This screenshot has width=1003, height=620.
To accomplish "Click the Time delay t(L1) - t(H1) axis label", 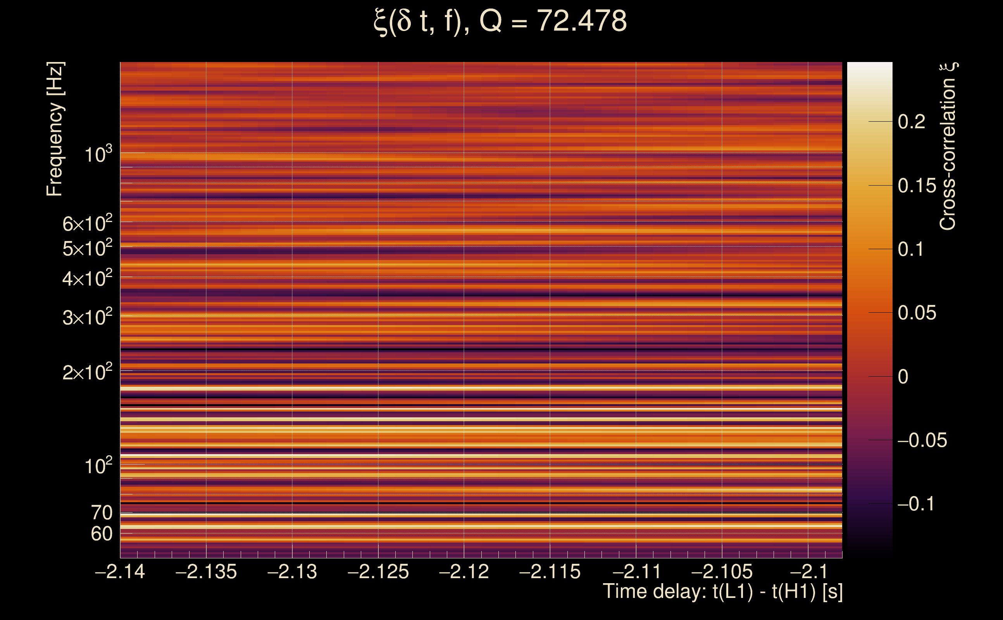I will point(722,592).
